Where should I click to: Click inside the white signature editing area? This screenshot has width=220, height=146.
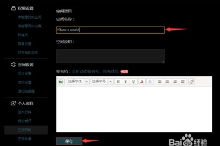[134, 109]
